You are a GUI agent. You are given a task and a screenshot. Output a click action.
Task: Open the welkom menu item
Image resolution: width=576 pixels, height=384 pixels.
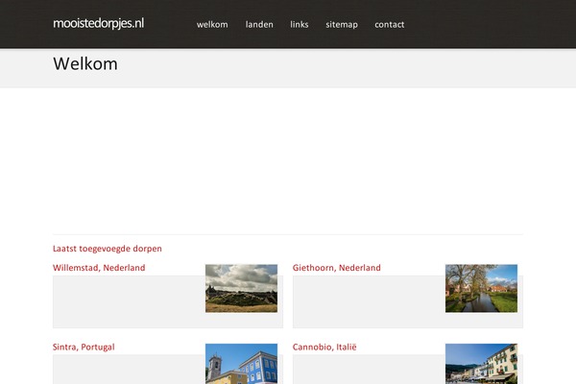tap(212, 25)
